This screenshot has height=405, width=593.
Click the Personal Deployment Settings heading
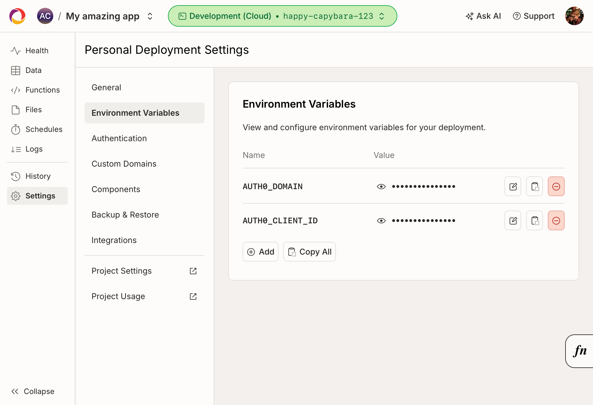(167, 50)
